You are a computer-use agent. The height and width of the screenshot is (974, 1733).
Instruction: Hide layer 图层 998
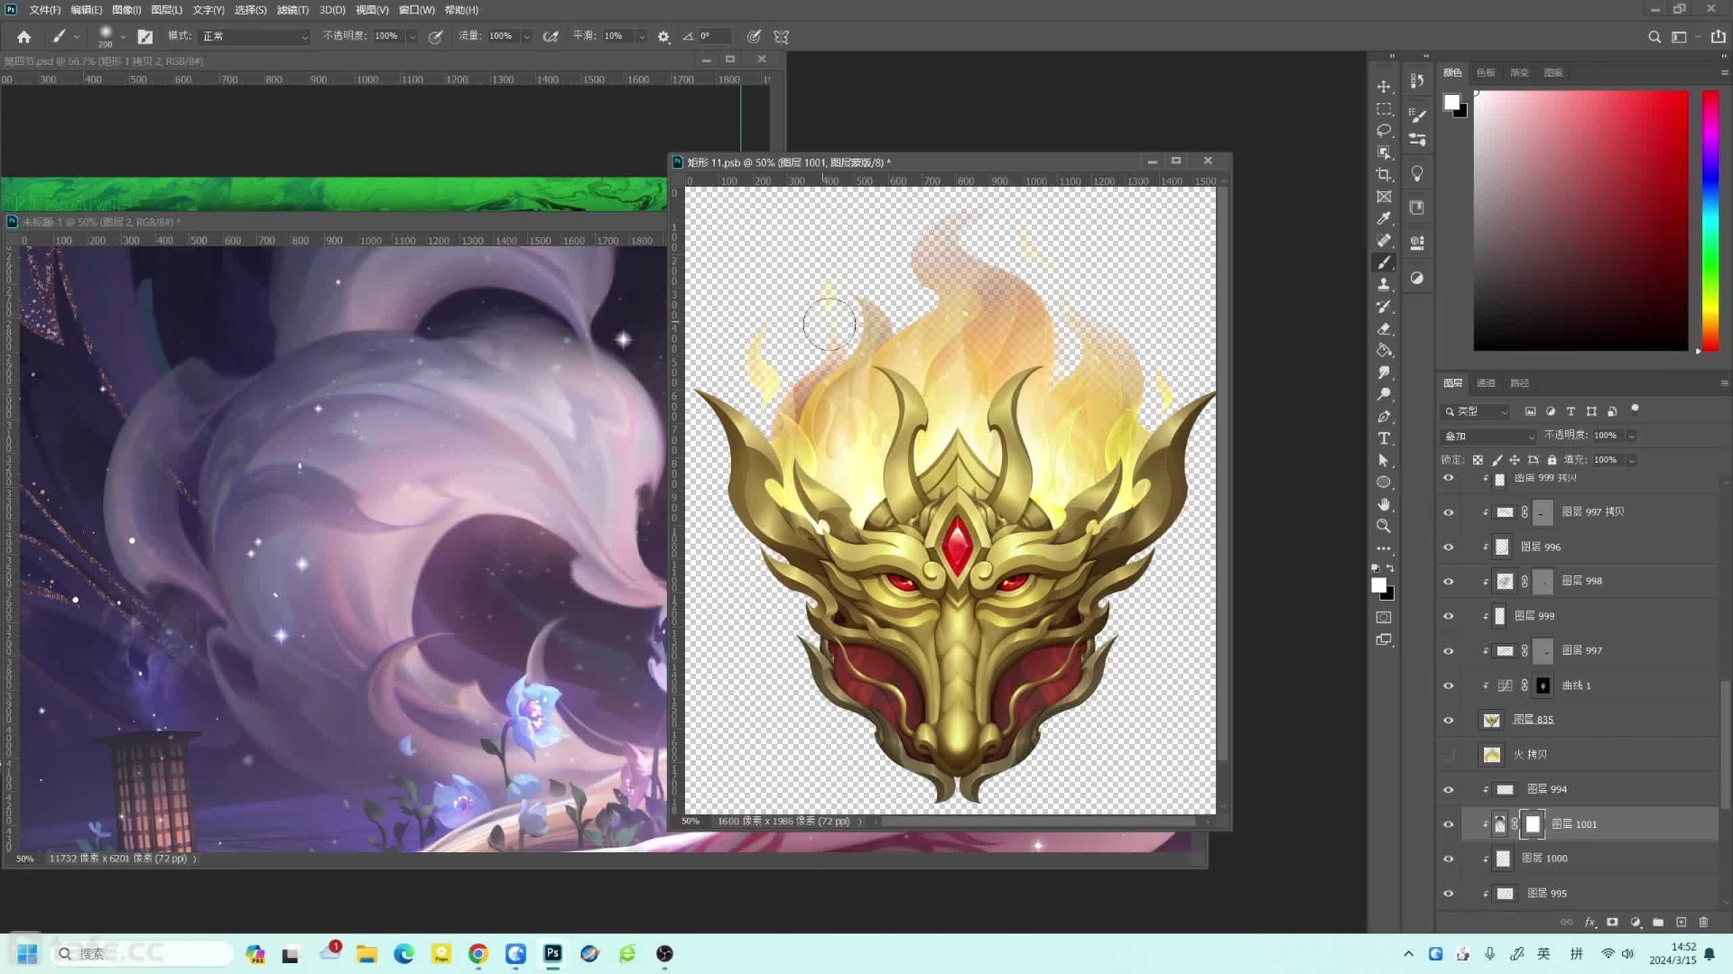[1449, 582]
